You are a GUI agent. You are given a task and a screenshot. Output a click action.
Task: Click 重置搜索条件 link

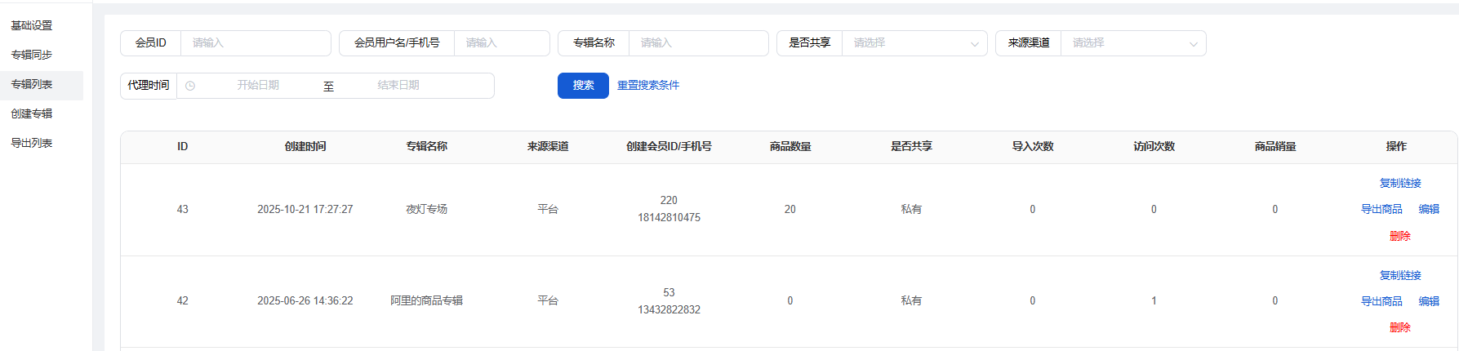pos(647,86)
